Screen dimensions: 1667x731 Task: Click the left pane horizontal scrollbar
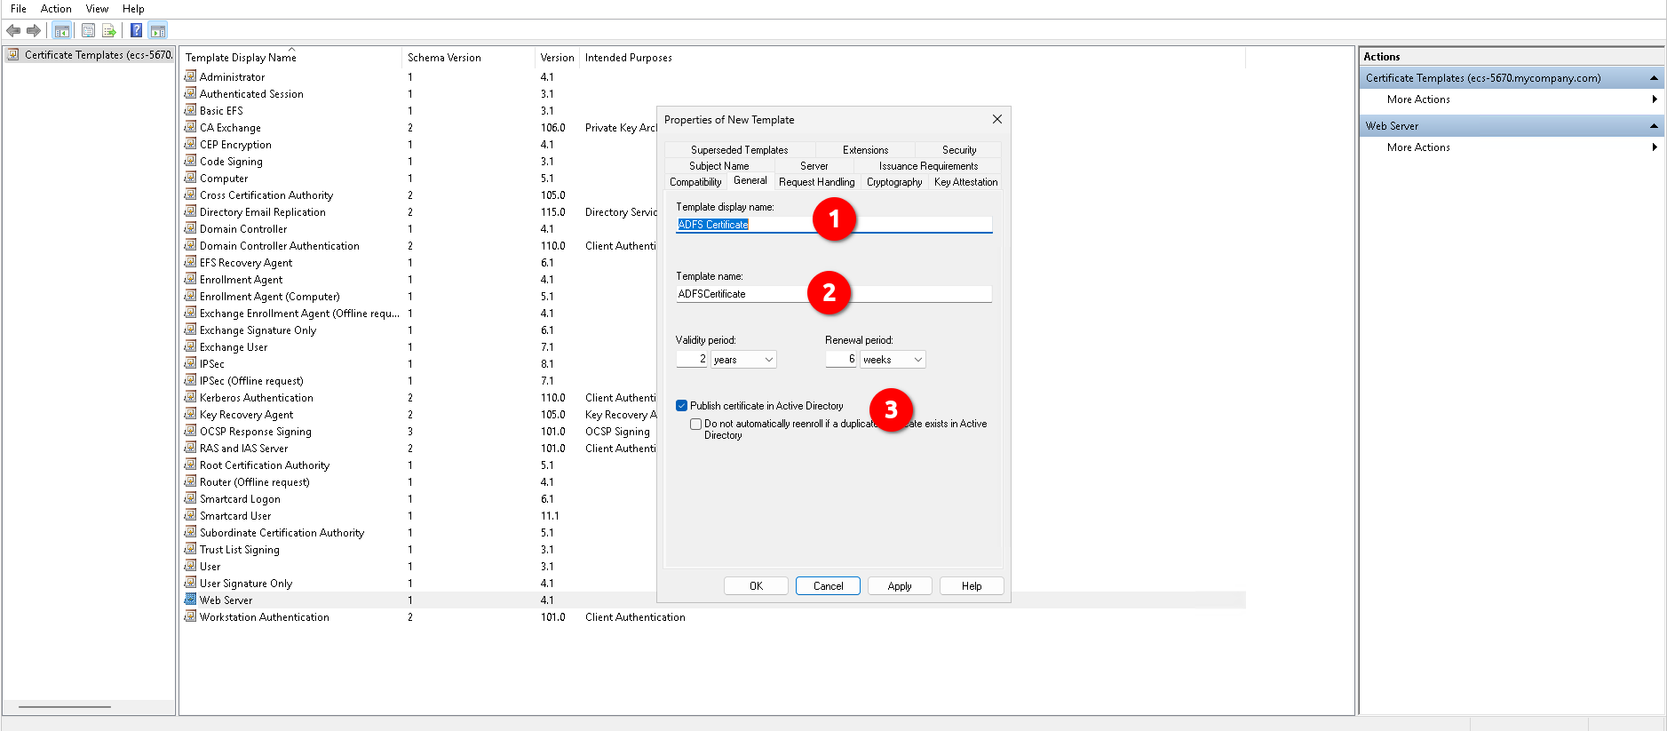click(x=65, y=707)
